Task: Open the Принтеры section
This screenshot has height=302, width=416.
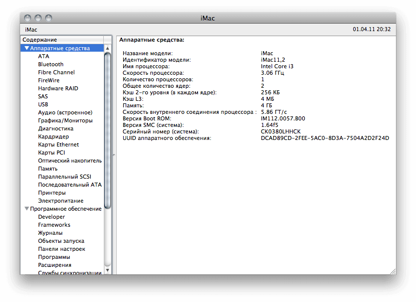Action: coord(52,193)
